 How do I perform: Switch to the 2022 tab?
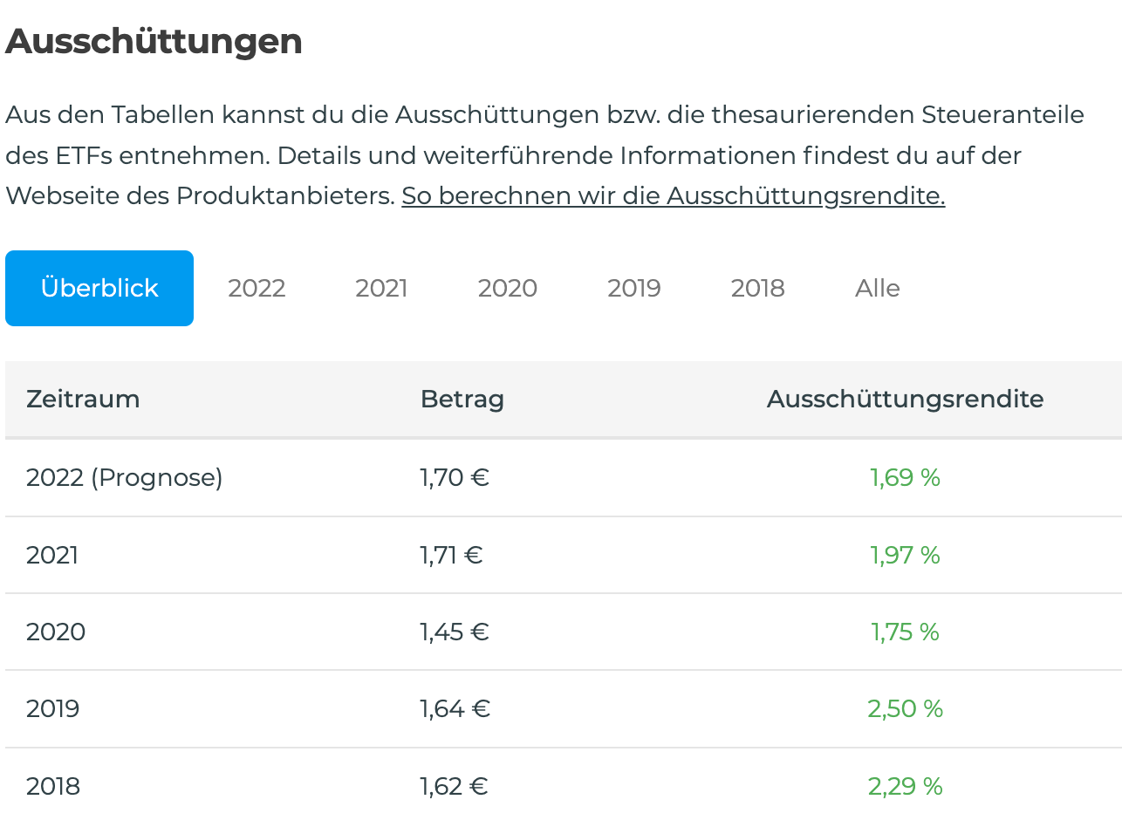coord(257,288)
